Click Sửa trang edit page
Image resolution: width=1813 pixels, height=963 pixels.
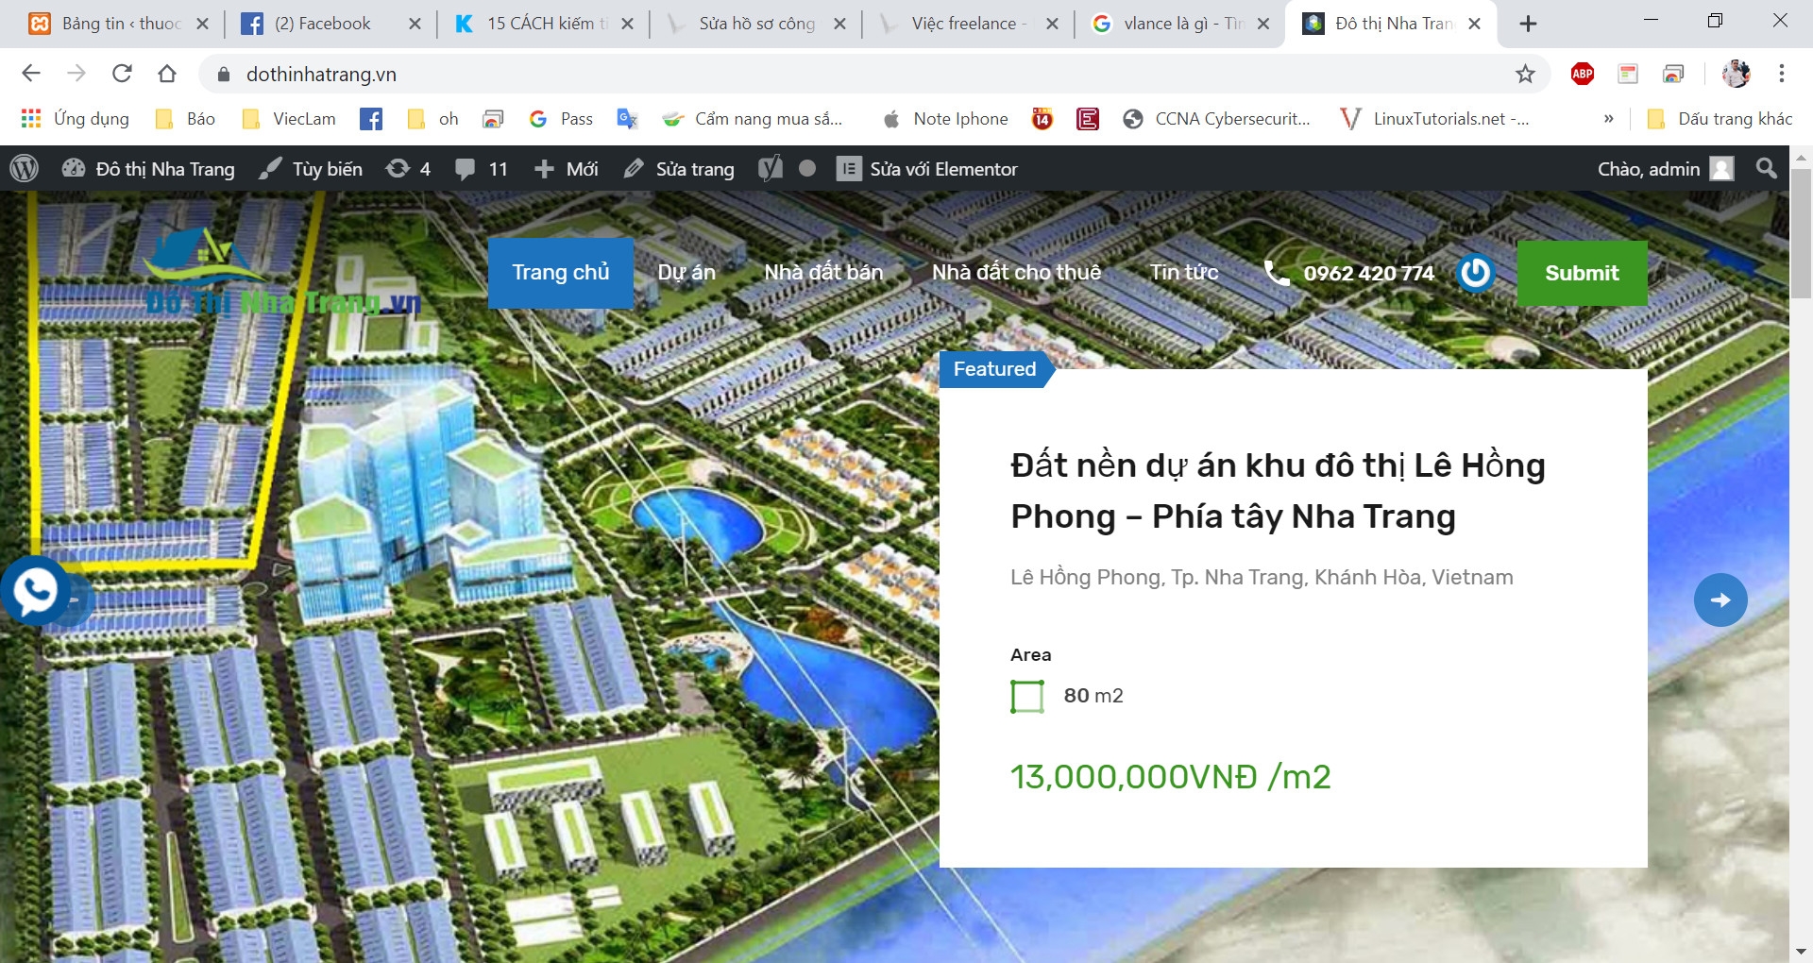tap(679, 169)
